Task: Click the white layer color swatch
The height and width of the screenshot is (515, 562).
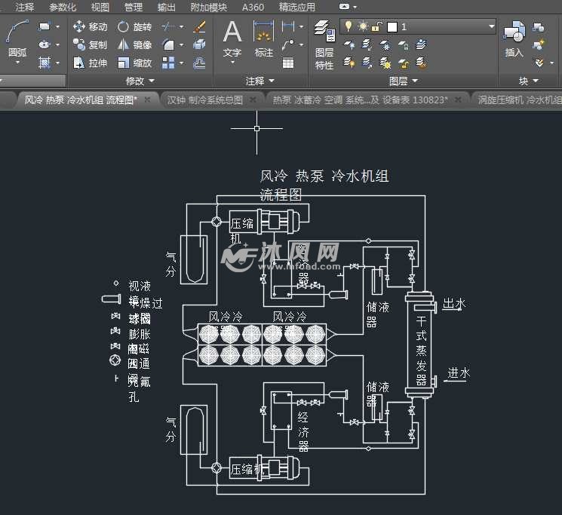Action: 392,26
